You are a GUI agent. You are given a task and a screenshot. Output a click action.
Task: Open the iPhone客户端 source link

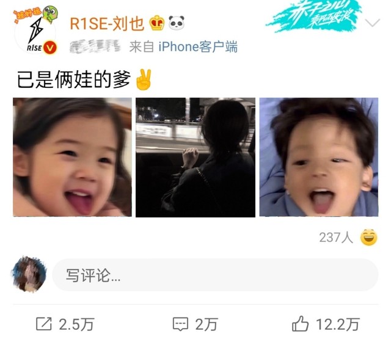(198, 46)
